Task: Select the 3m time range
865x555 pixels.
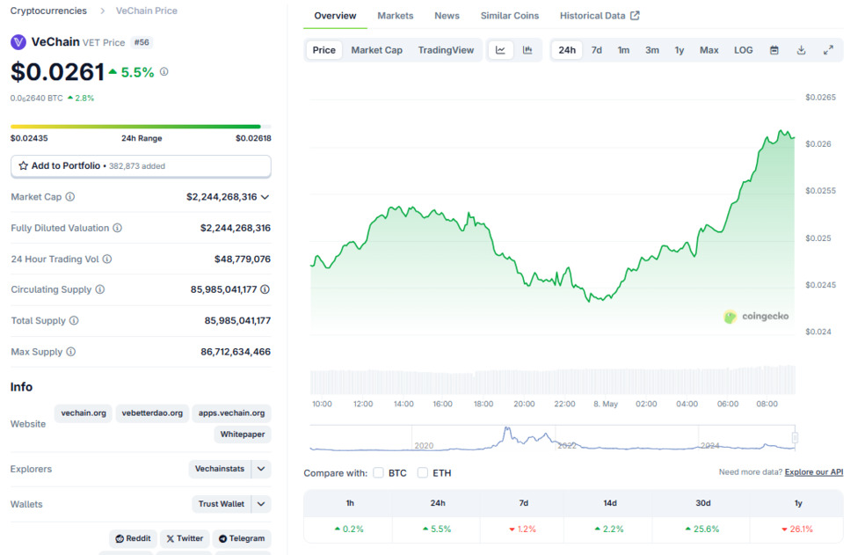Action: point(652,50)
